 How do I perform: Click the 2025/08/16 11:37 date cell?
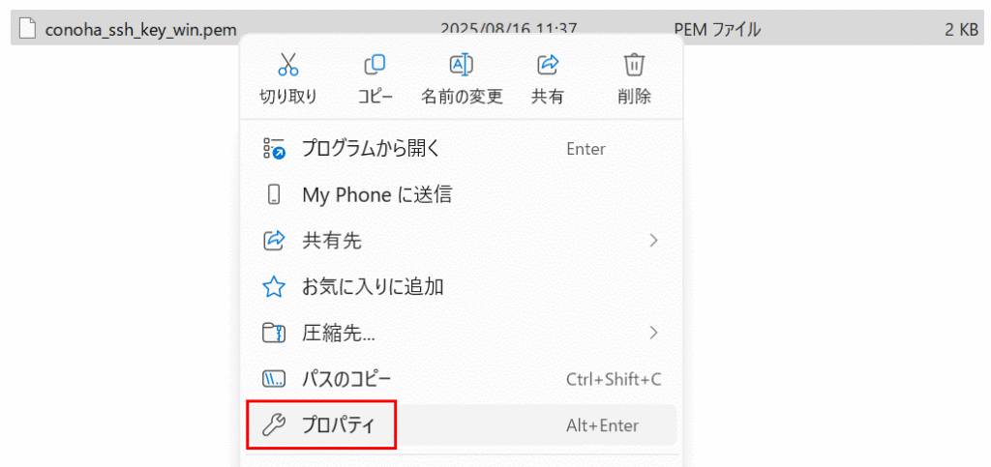(508, 29)
